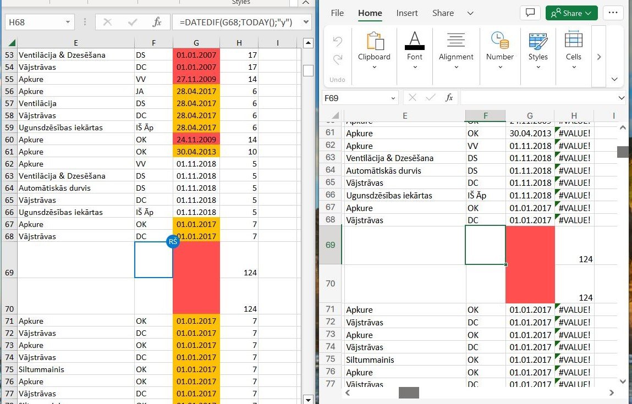Screen dimensions: 632x404
Task: Select row 60 header in left sheet
Action: pyautogui.click(x=9, y=140)
